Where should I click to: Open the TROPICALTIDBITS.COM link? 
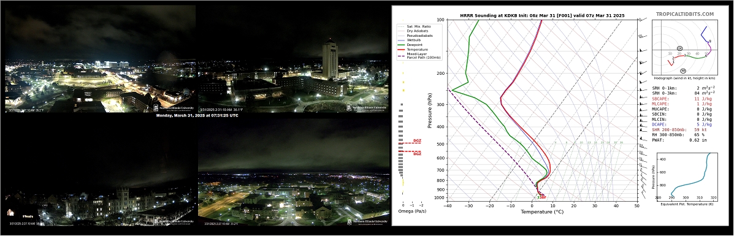(685, 15)
